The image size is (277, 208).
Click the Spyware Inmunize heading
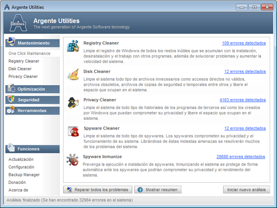[102, 156]
